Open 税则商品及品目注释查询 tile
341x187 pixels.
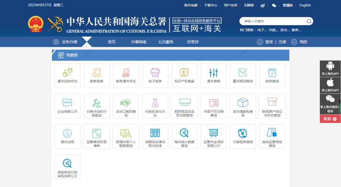(x=184, y=106)
